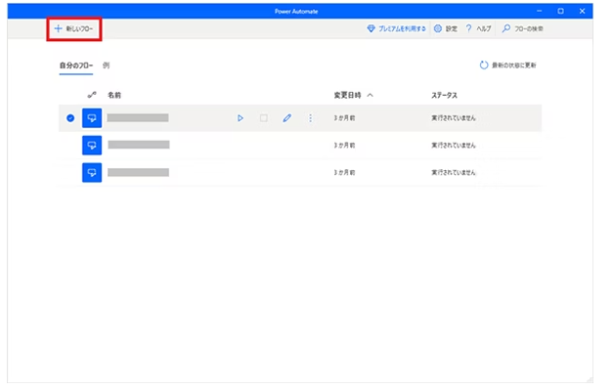Click the redacted name of last flow
This screenshot has height=390, width=613.
139,172
